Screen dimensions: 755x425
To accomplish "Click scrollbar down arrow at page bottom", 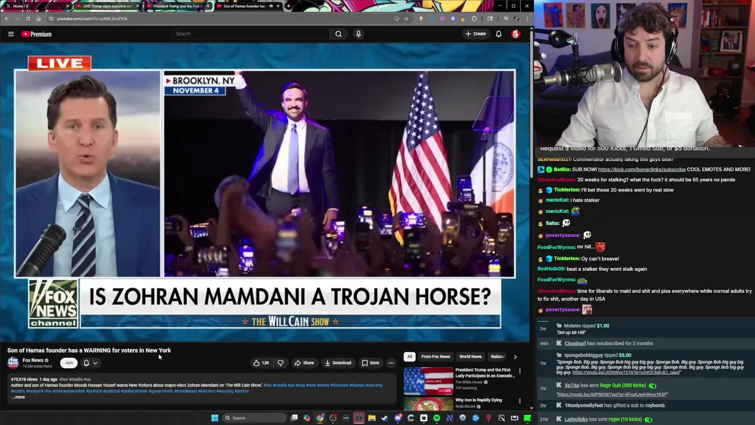I will pyautogui.click(x=531, y=408).
